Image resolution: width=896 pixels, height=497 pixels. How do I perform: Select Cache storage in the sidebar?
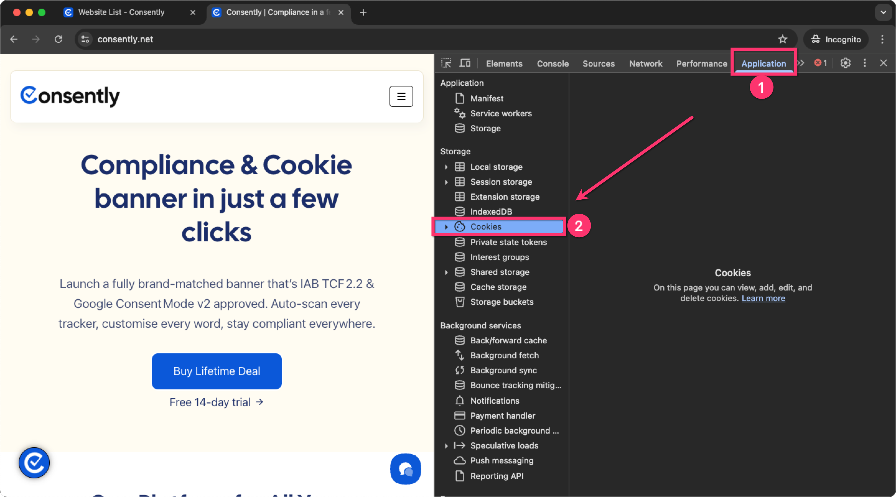click(x=498, y=287)
